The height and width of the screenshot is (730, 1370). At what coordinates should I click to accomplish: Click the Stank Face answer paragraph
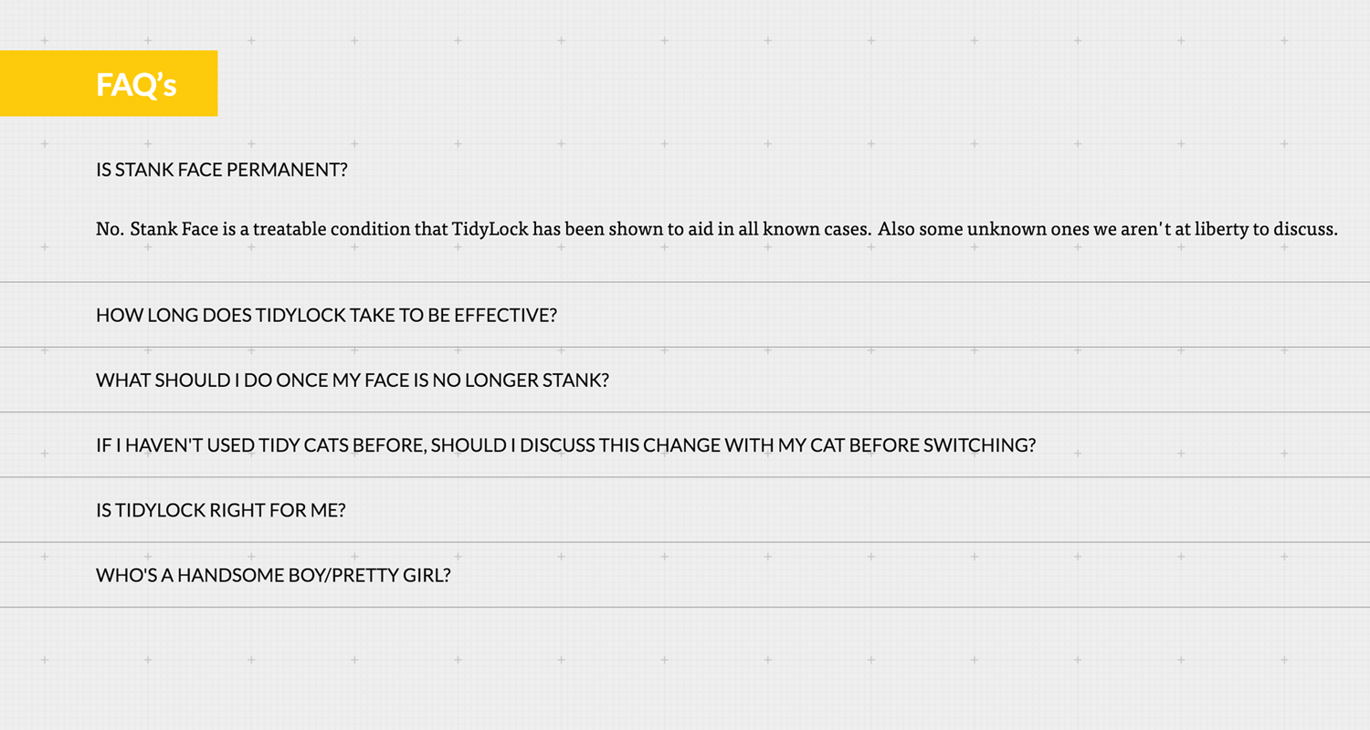[717, 229]
